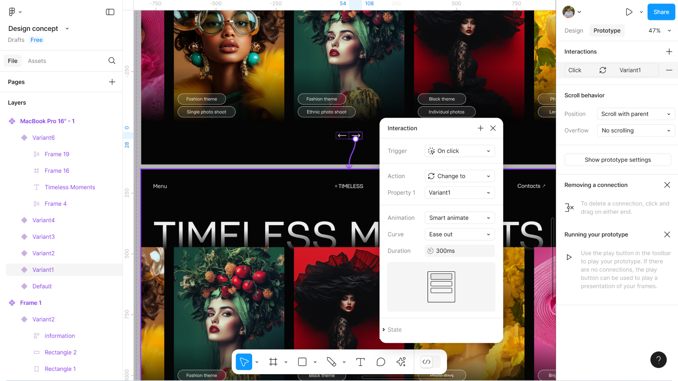Image resolution: width=678 pixels, height=381 pixels.
Task: Open the Overflow No scrolling dropdown
Action: click(x=636, y=131)
